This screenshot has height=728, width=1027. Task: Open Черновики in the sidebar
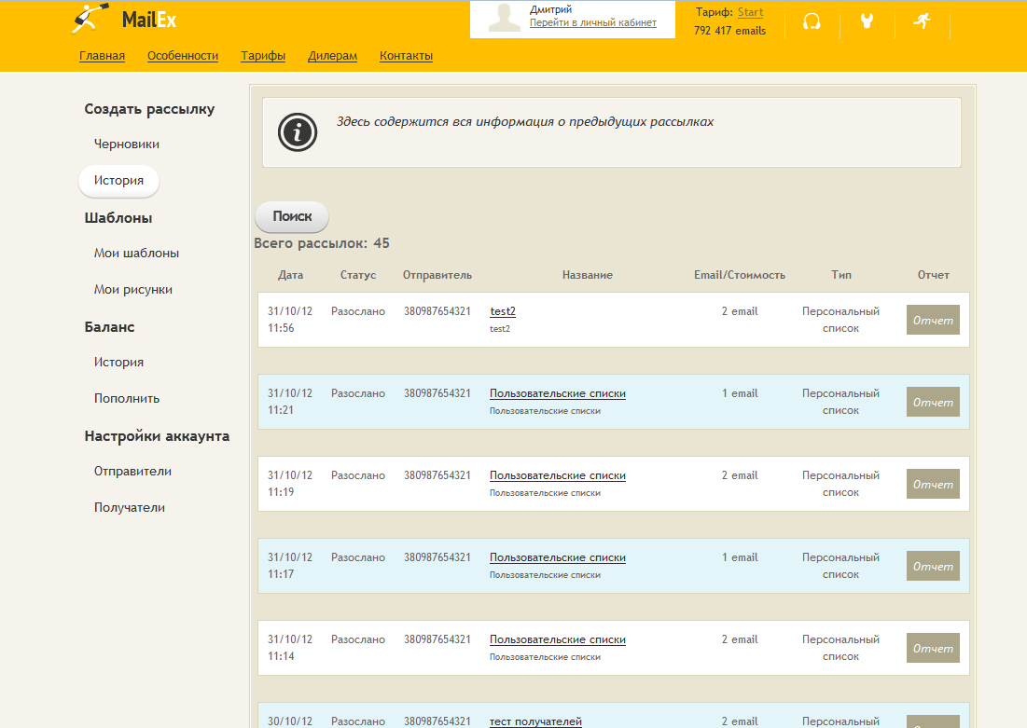(x=126, y=144)
